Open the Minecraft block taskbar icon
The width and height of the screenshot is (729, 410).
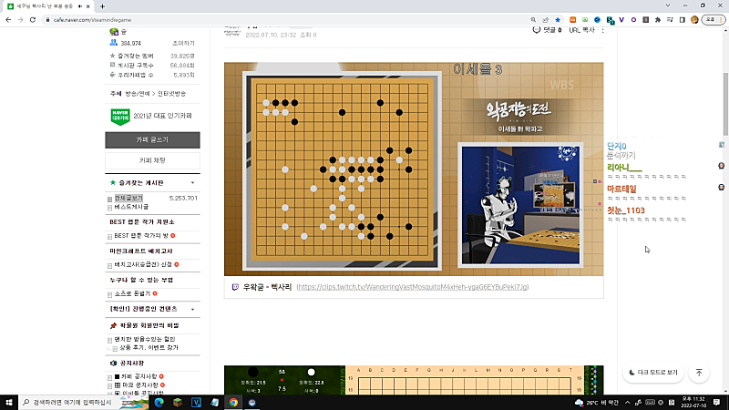(x=178, y=403)
